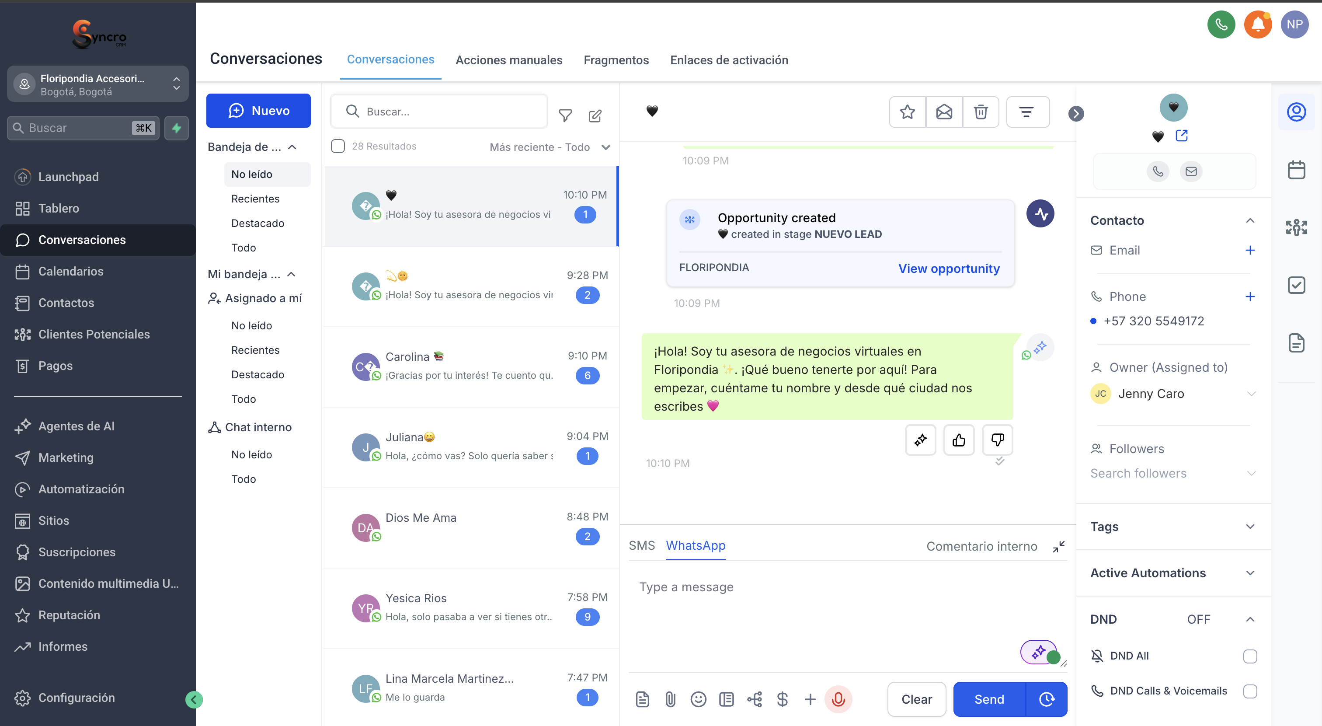Open contact in new window icon

point(1181,136)
